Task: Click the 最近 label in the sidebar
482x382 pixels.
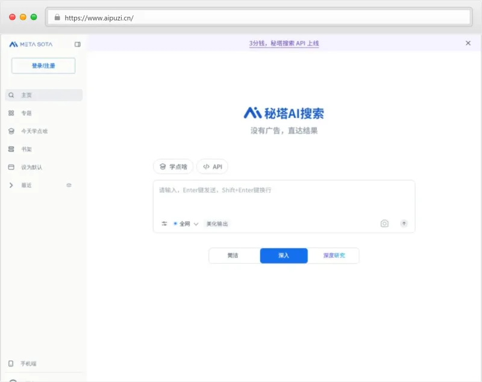Action: coord(27,185)
